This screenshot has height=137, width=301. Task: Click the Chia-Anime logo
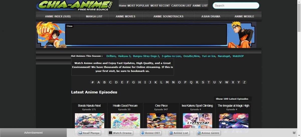click(x=74, y=6)
